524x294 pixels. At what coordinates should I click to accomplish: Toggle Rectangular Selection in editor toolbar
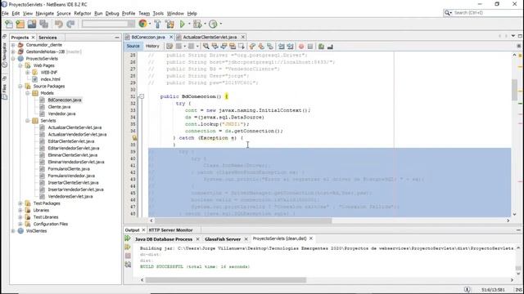(241, 47)
